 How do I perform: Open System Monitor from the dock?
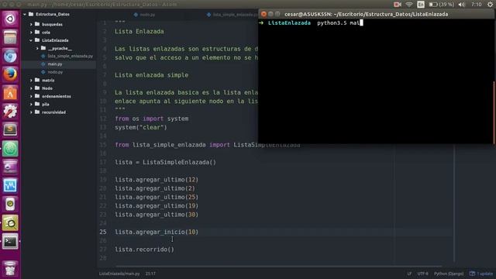(10, 186)
